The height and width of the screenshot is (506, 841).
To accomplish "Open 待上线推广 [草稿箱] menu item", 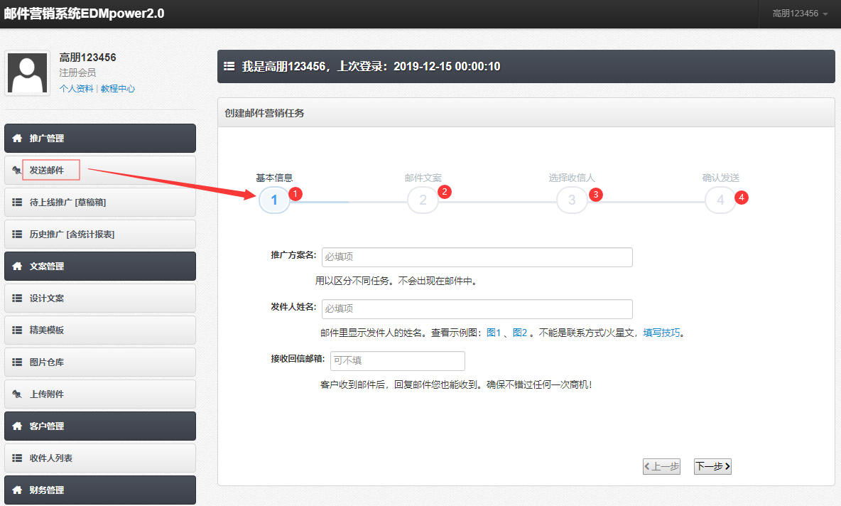I will [x=99, y=203].
